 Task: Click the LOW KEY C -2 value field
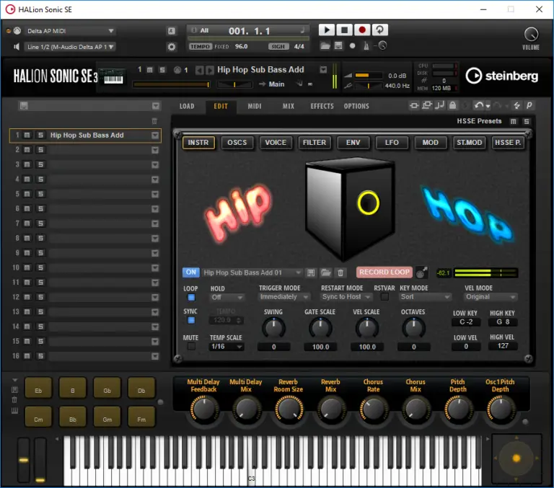[466, 322]
